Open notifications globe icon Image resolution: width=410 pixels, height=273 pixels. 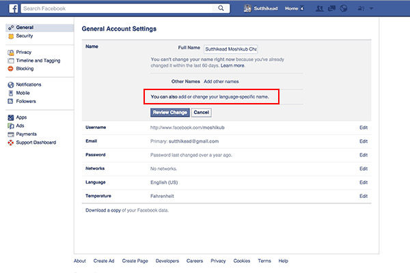coord(344,8)
